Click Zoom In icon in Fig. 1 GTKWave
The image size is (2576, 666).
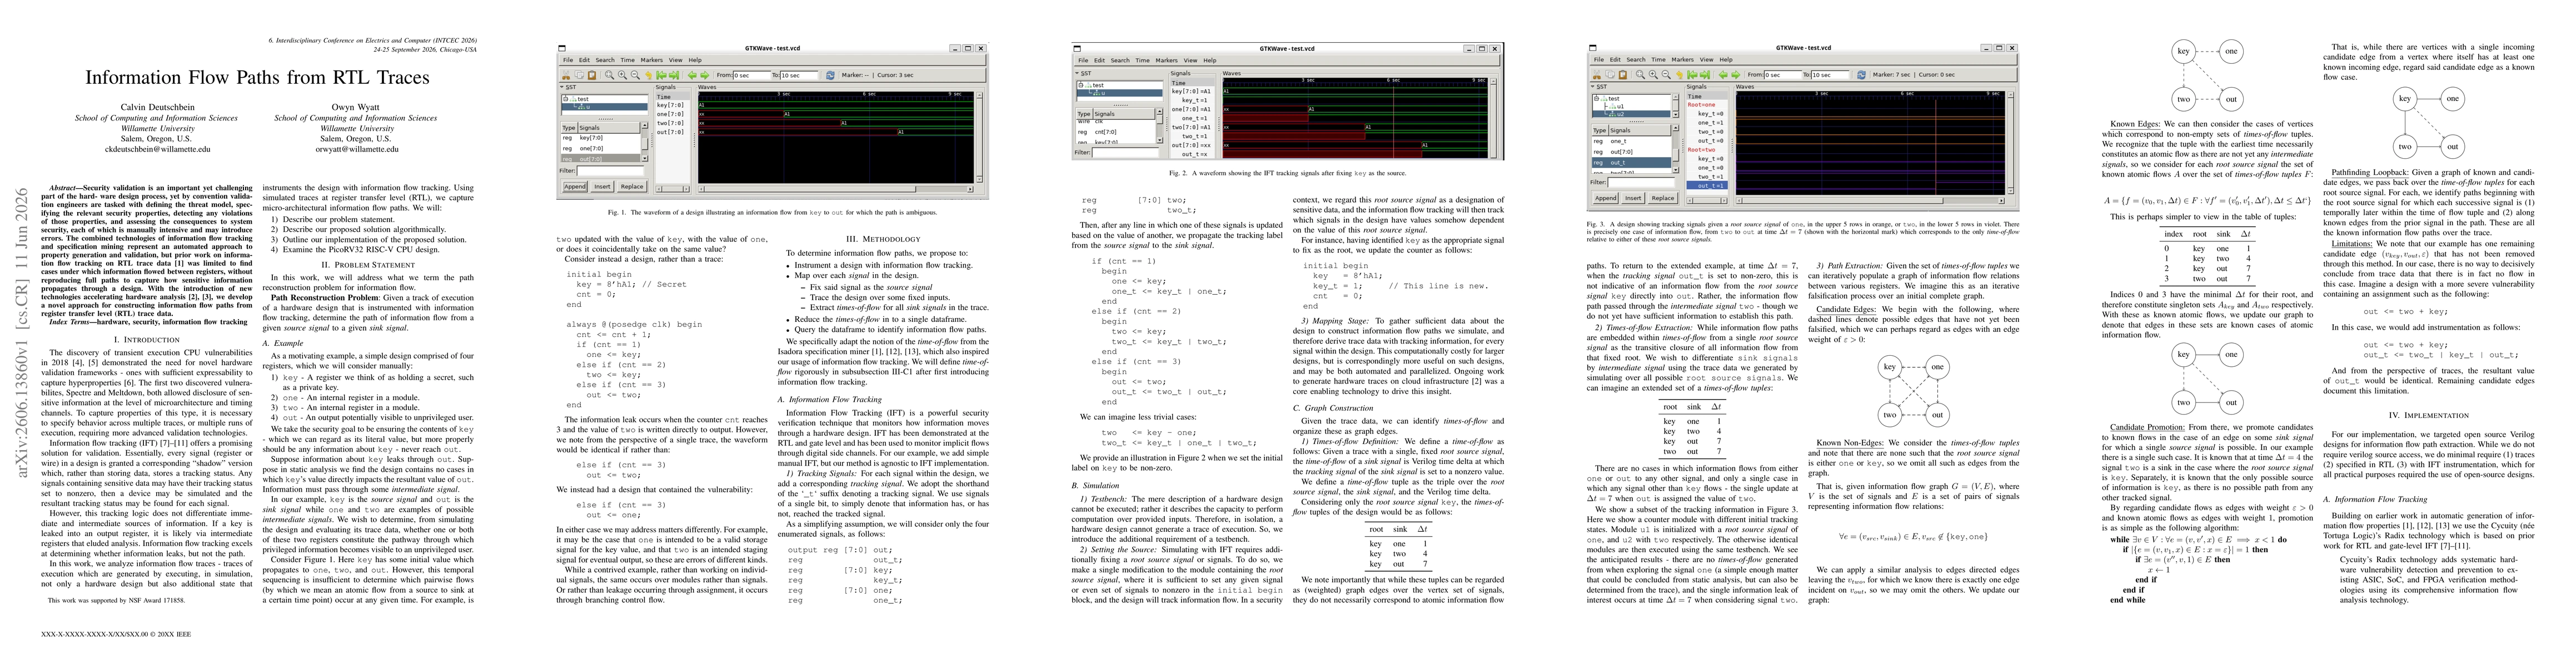[x=622, y=75]
